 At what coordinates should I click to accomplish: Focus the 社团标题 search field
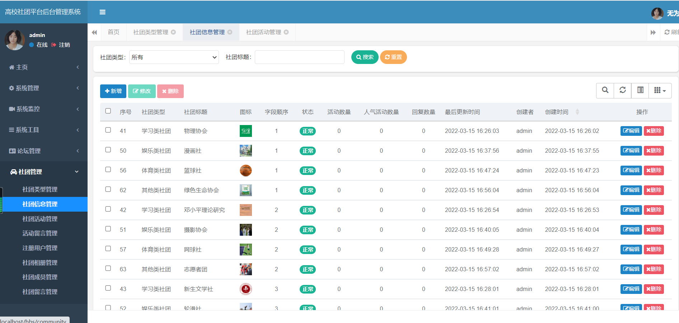(x=300, y=57)
